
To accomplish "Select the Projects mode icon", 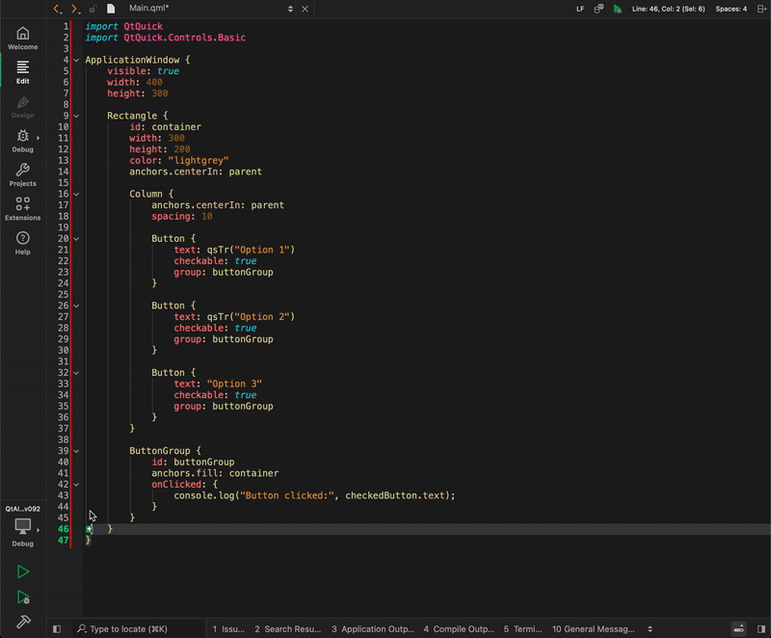I will pyautogui.click(x=22, y=174).
